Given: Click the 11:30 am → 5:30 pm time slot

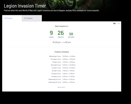Looking at the screenshot, I should pyautogui.click(x=69, y=62).
